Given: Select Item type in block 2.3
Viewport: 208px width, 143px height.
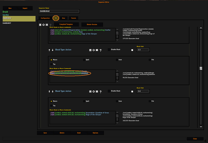Looking at the screenshot, I should [x=117, y=60].
